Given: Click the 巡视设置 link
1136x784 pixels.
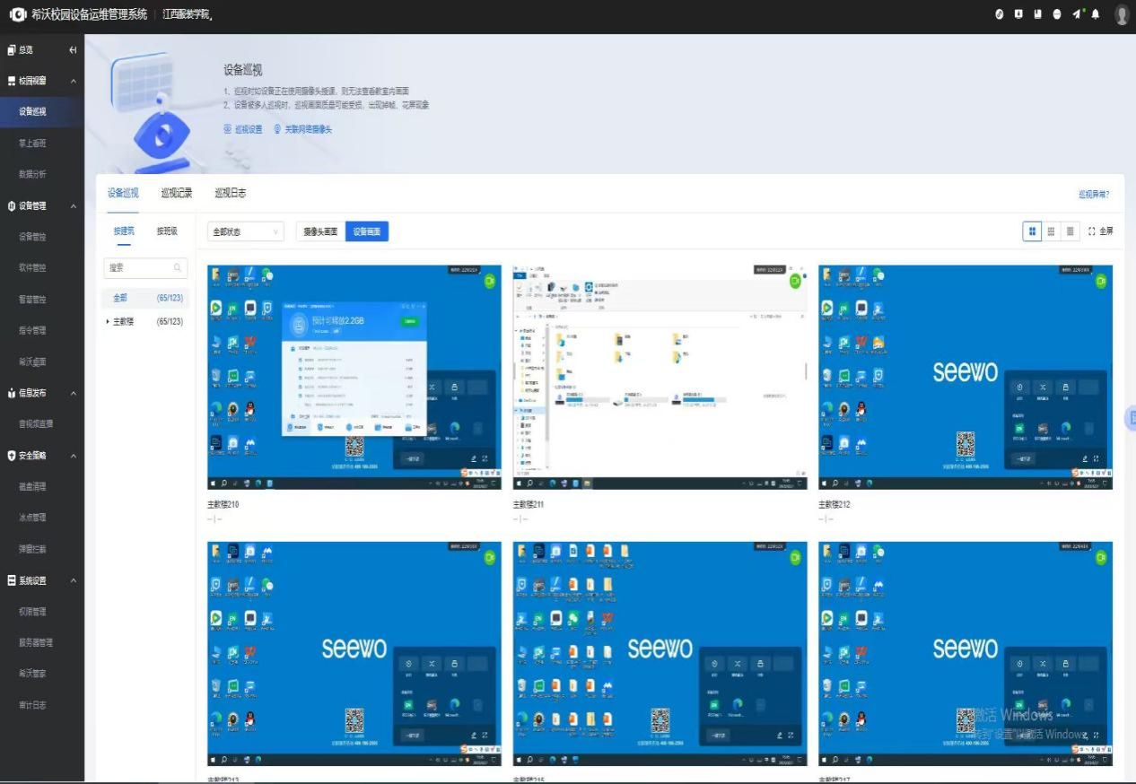Looking at the screenshot, I should tap(243, 129).
